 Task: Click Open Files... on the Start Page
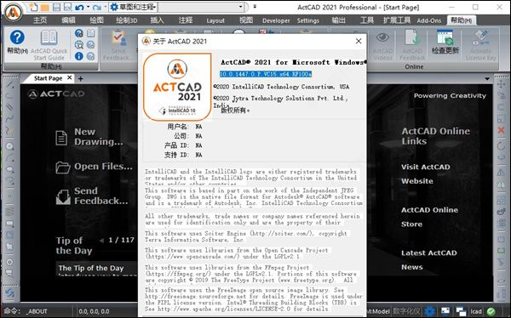(x=94, y=167)
